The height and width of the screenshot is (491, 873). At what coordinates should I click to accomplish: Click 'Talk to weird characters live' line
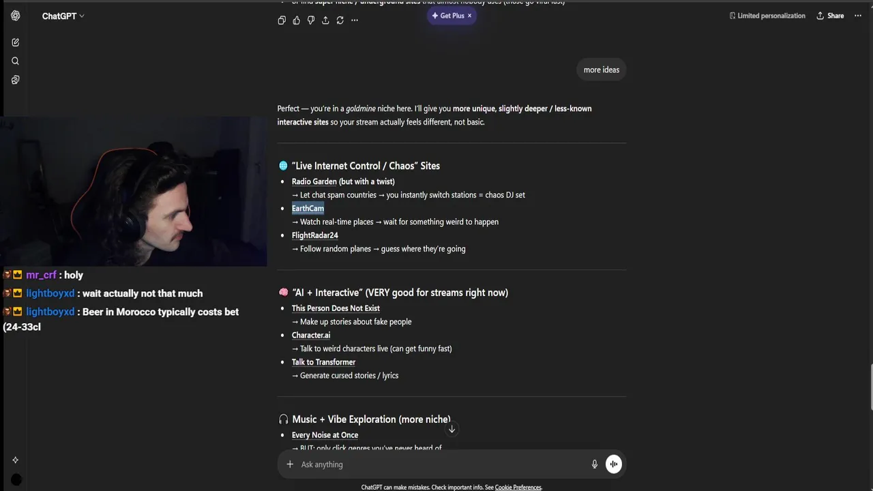click(372, 348)
